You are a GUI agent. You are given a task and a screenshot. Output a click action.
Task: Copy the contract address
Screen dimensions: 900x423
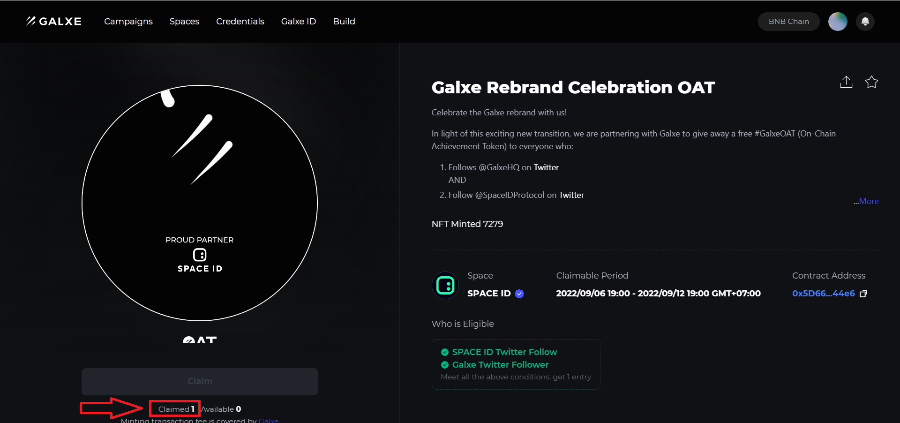(863, 294)
